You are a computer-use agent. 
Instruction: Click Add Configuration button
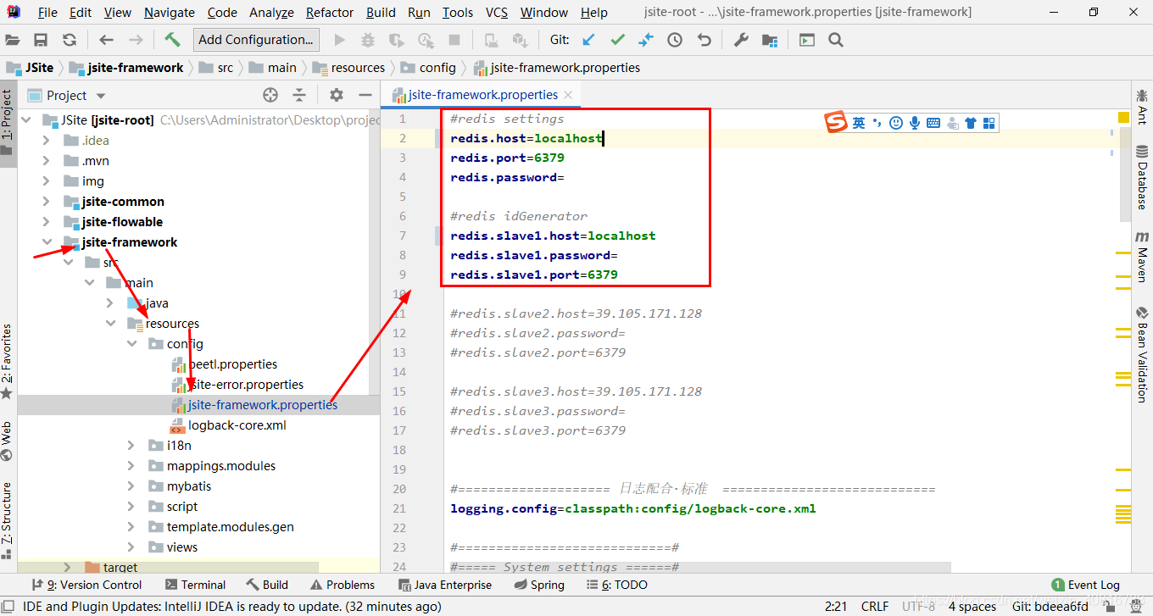(256, 40)
